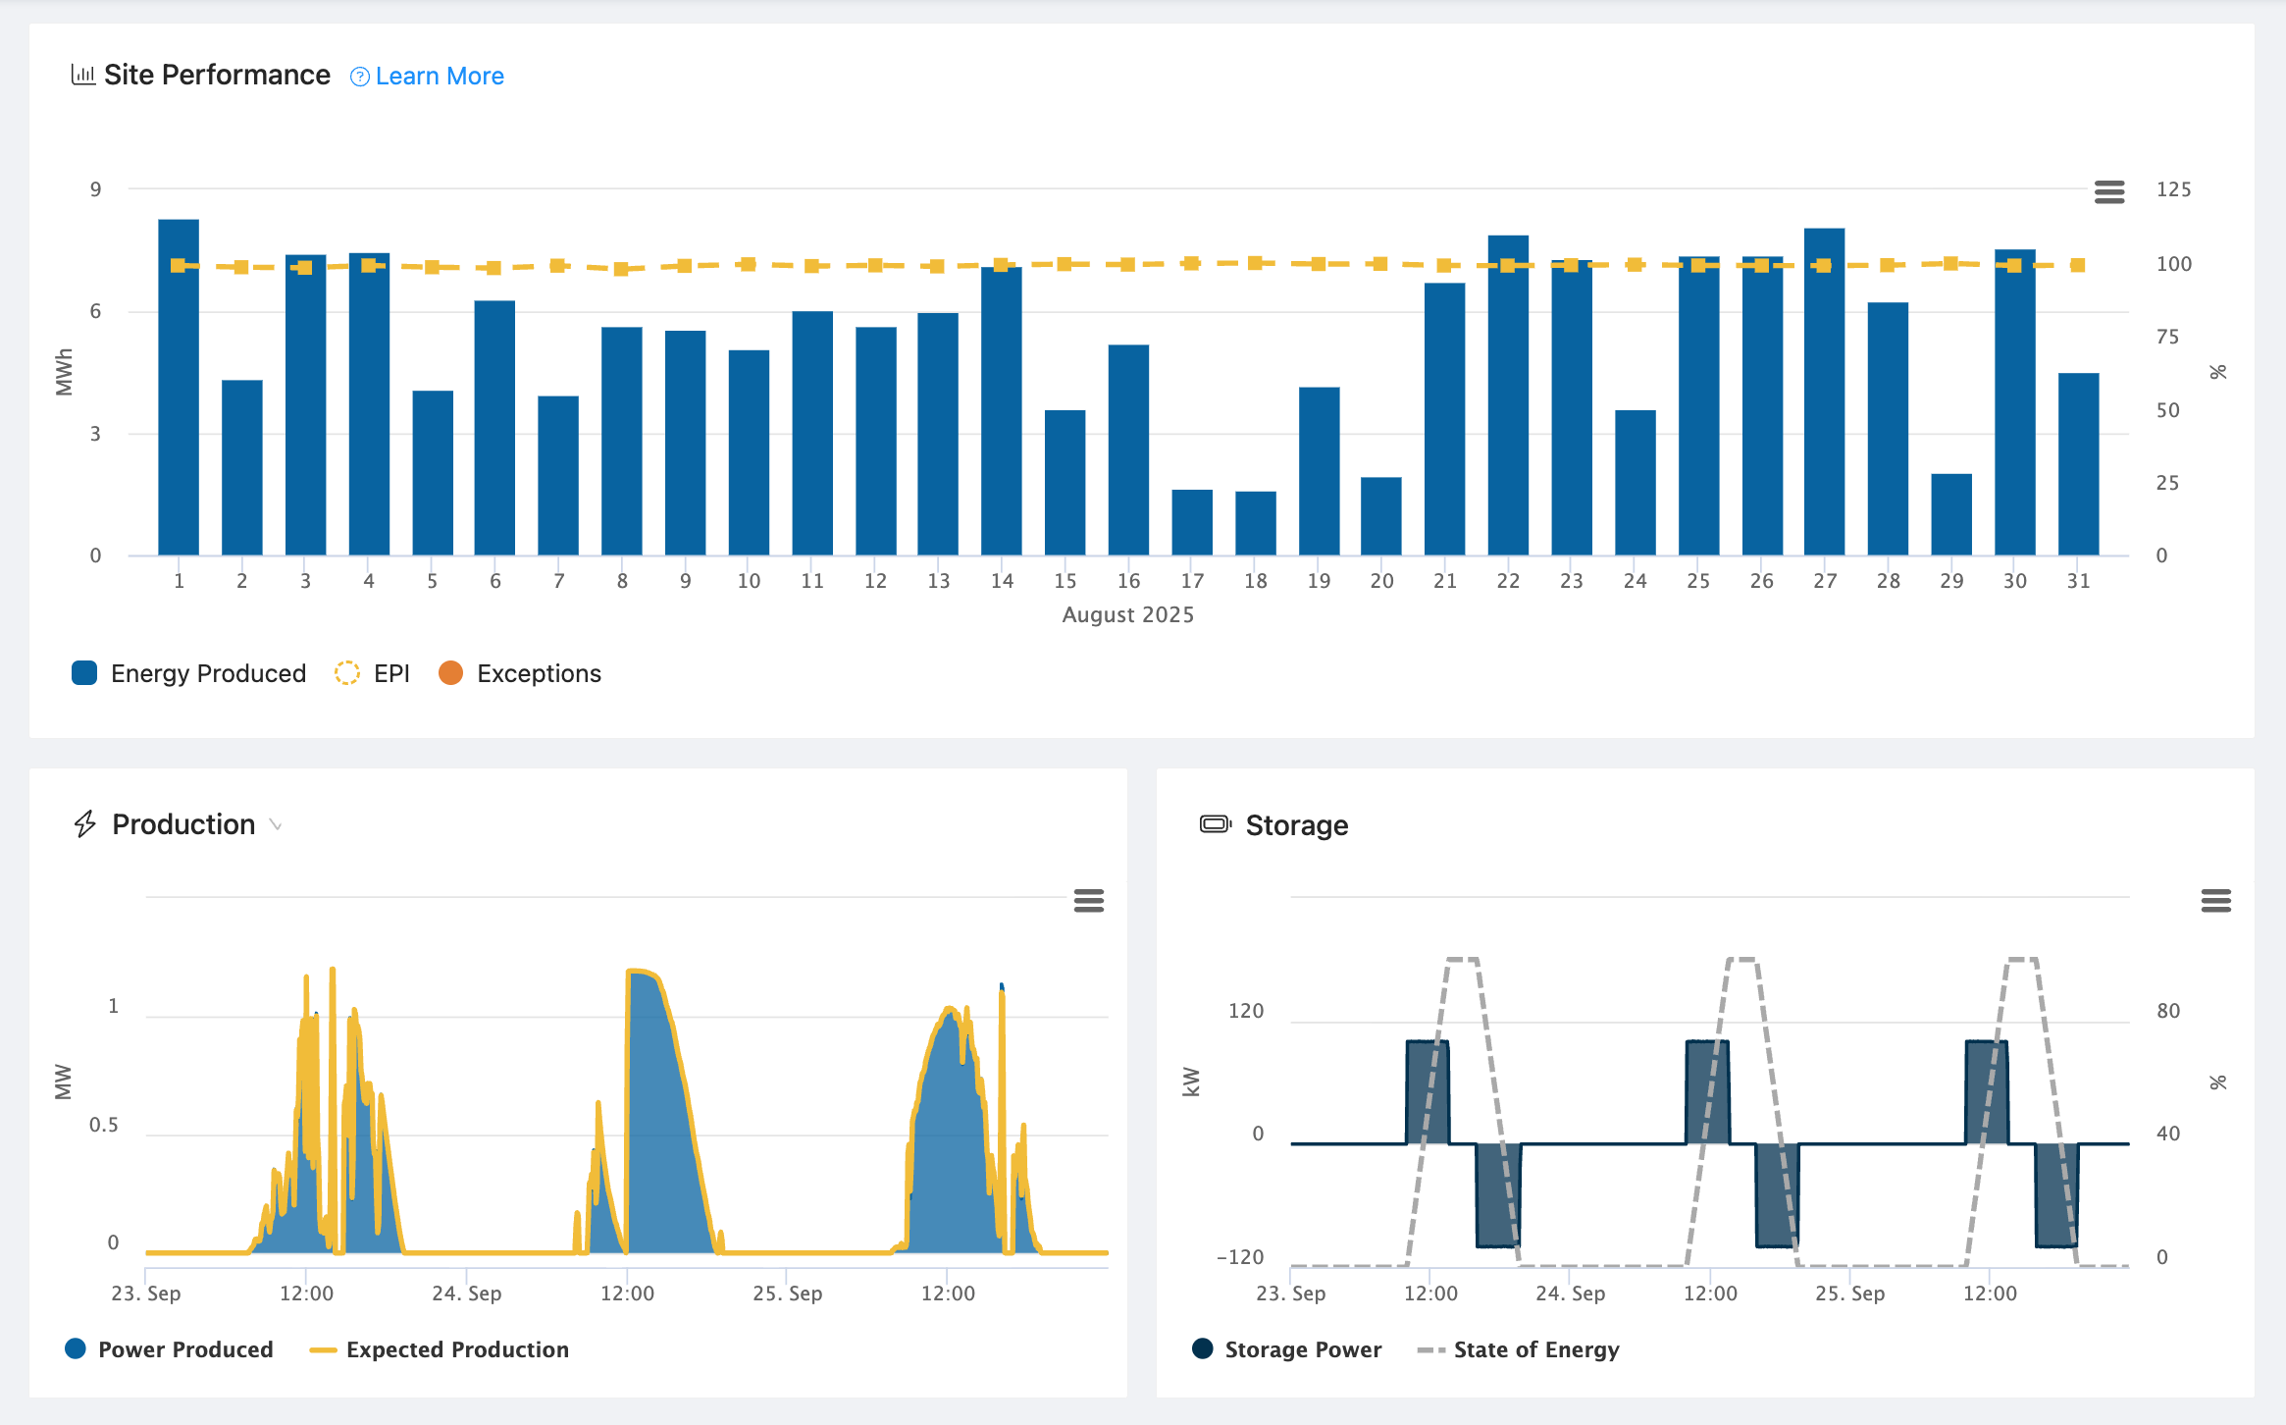Click the August 27 energy bar
This screenshot has width=2286, height=1425.
(1824, 412)
